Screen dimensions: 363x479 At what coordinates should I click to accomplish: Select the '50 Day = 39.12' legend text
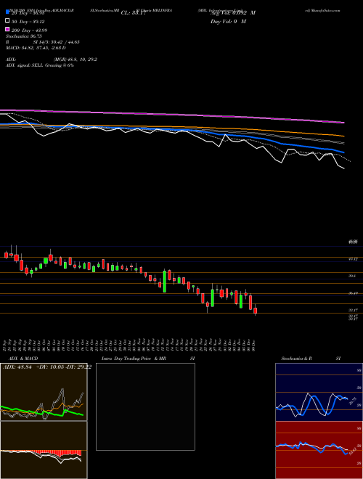tap(28, 22)
